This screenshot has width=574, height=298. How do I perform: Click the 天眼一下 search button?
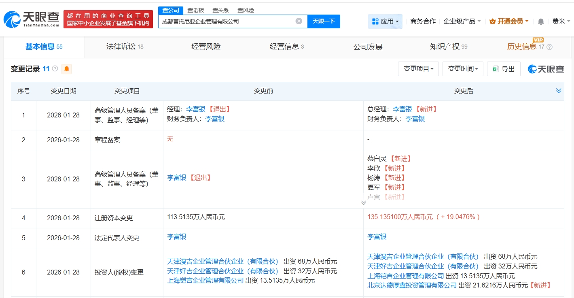pos(324,21)
